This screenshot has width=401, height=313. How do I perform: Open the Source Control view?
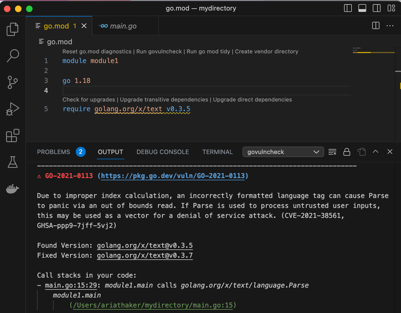[x=12, y=82]
